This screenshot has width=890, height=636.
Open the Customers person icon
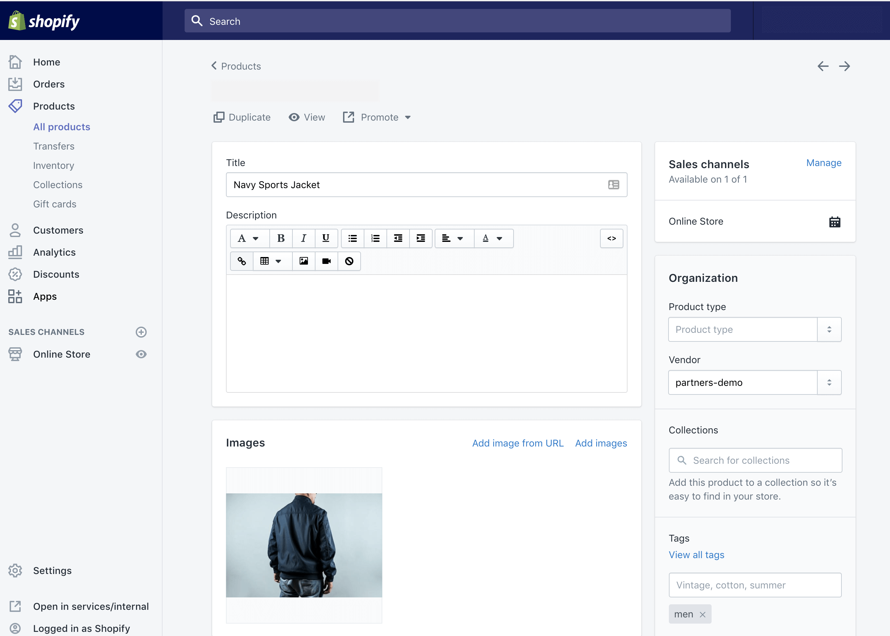tap(15, 230)
